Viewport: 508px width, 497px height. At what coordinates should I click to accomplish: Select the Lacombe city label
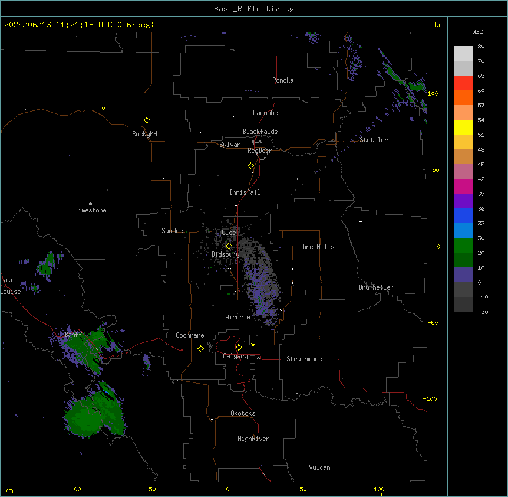[265, 113]
